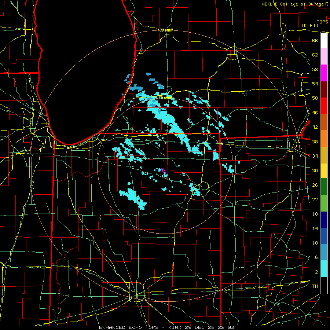330x330 pixels.
Task: Select the "29 DEC 25" date text
Action: click(x=199, y=327)
